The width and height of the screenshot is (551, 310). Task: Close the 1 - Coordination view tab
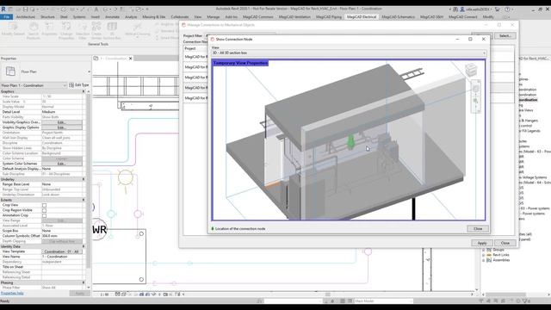pyautogui.click(x=131, y=59)
